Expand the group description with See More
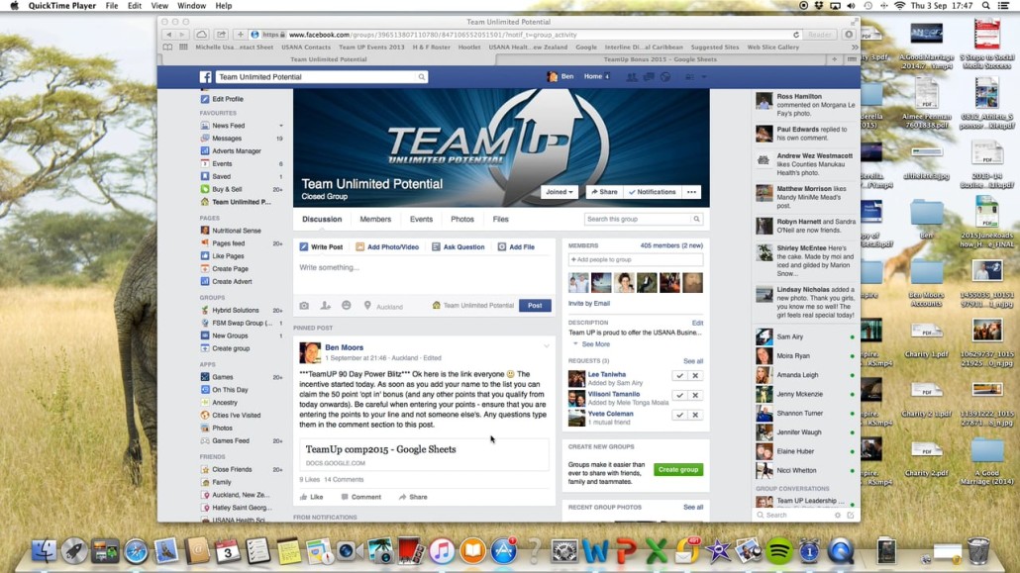This screenshot has height=573, width=1020. 595,344
